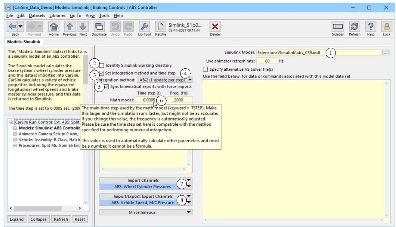Open the Tools menu
This screenshot has height=227, width=396.
pos(105,15)
